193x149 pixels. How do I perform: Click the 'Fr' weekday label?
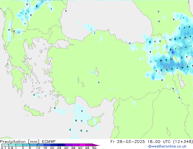click(113, 142)
